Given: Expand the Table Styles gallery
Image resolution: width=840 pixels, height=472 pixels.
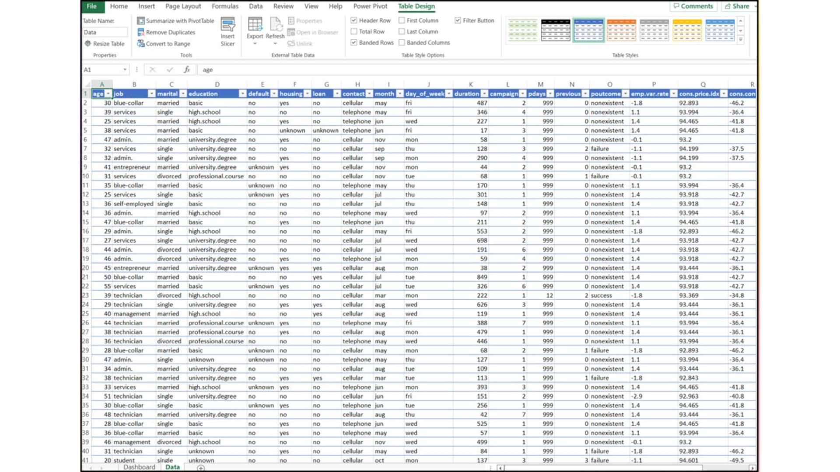Looking at the screenshot, I should 740,39.
